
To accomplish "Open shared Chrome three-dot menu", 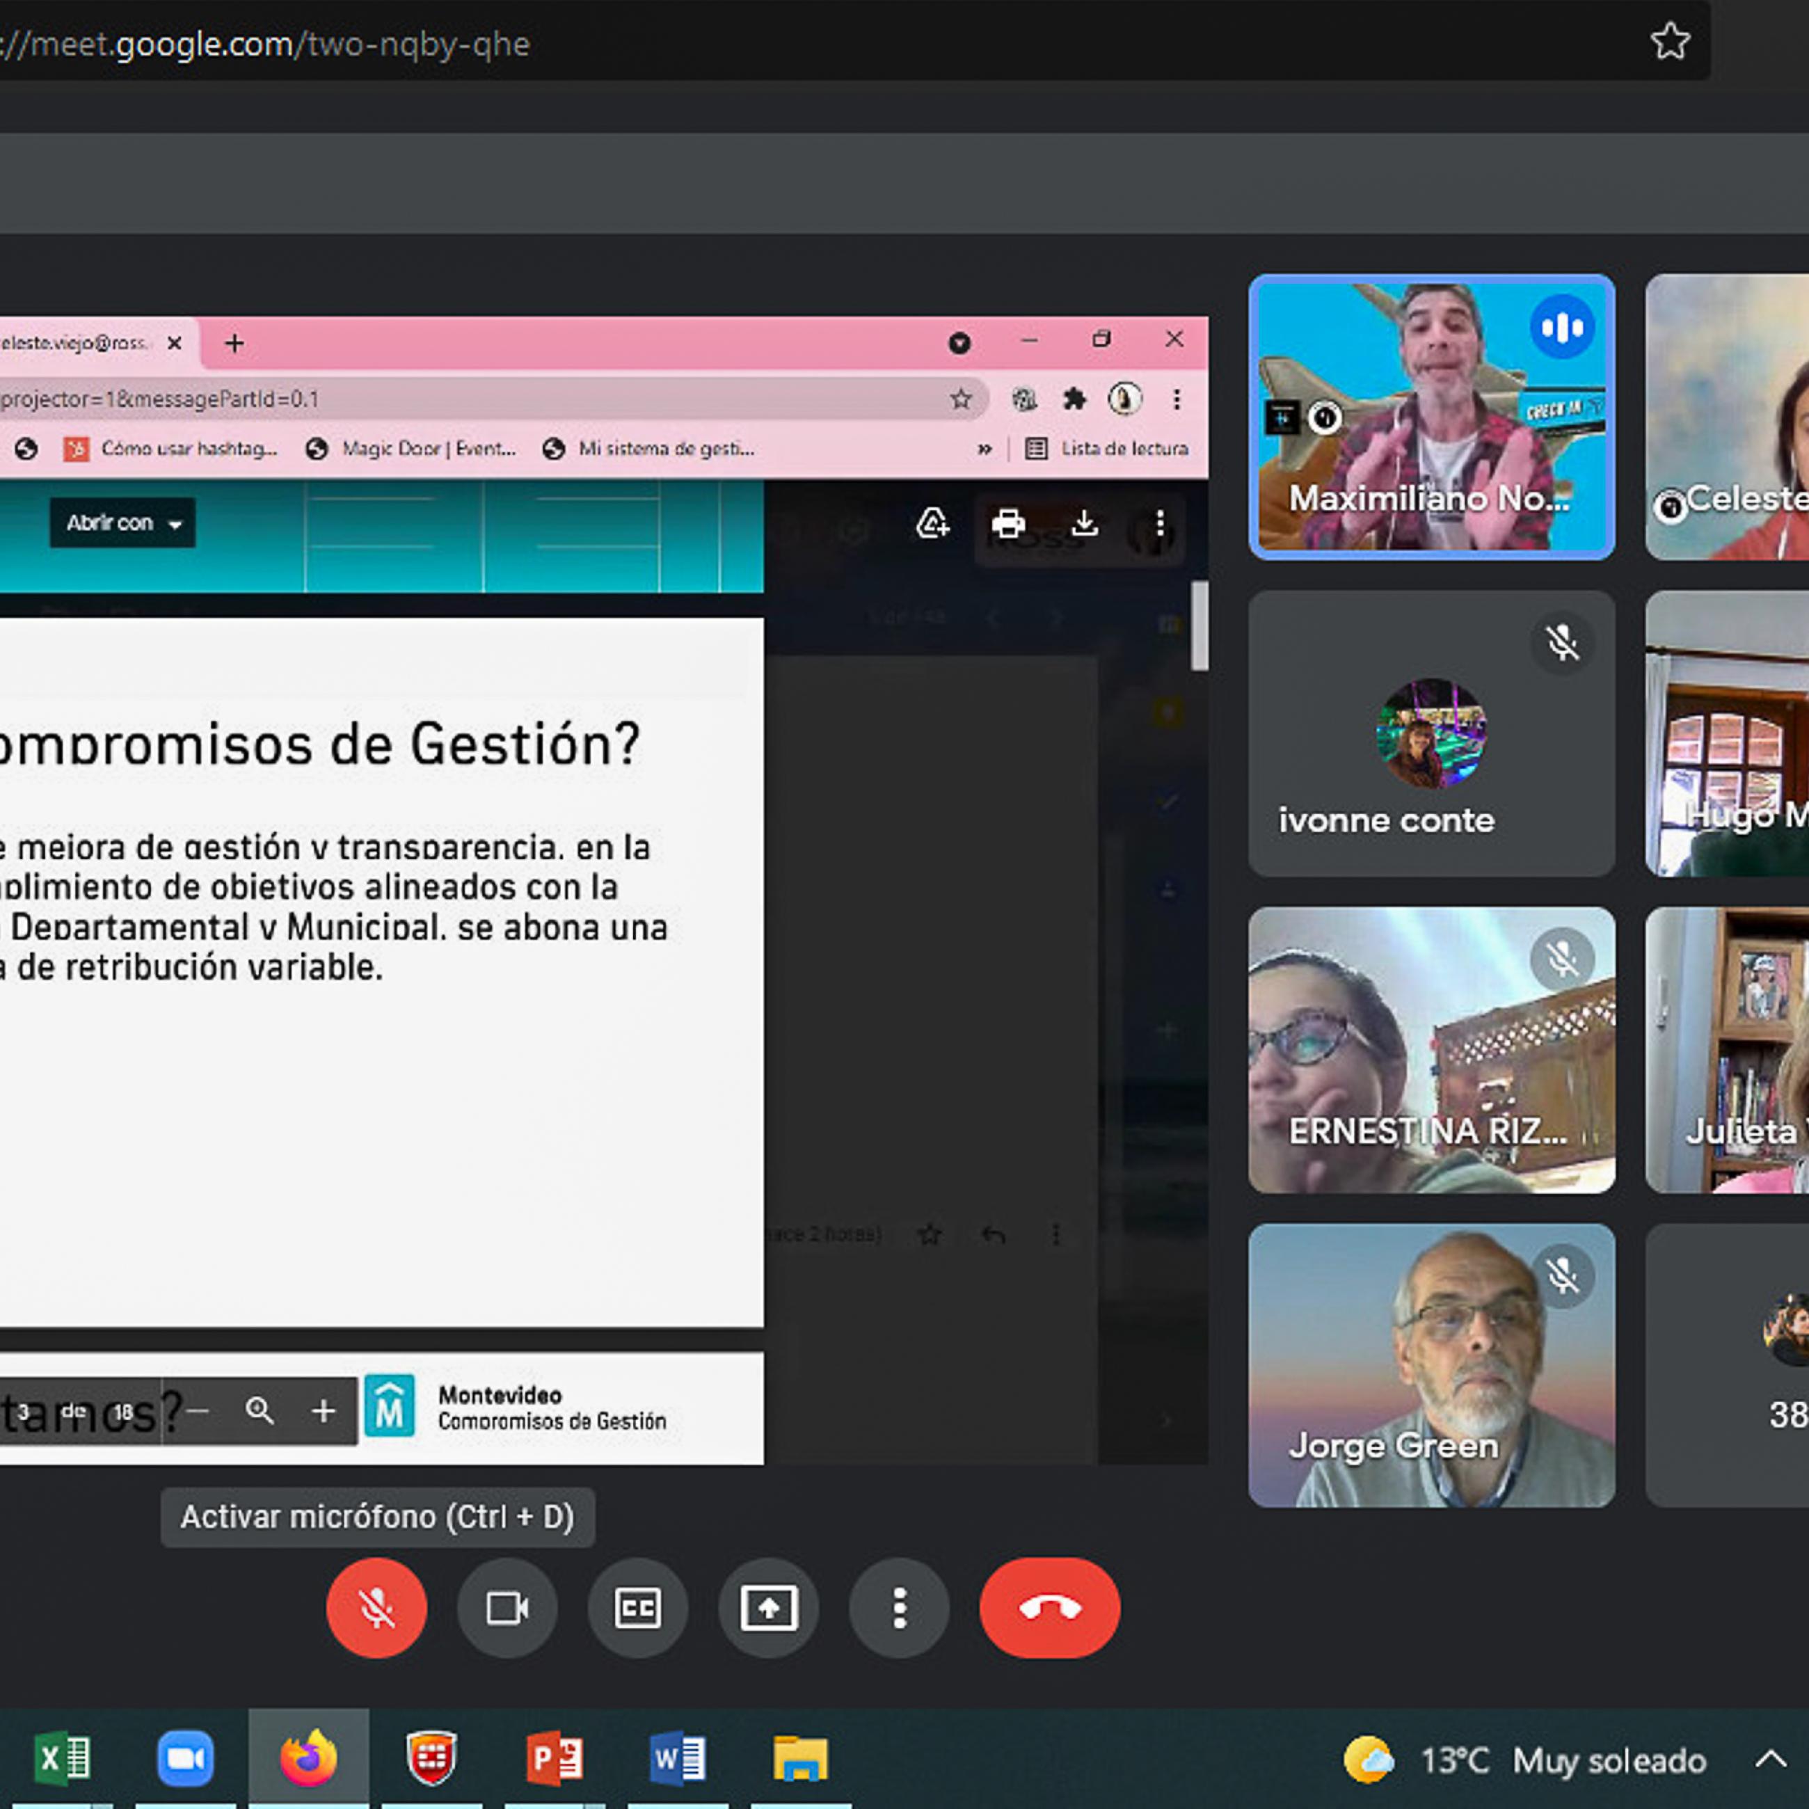I will click(1177, 400).
